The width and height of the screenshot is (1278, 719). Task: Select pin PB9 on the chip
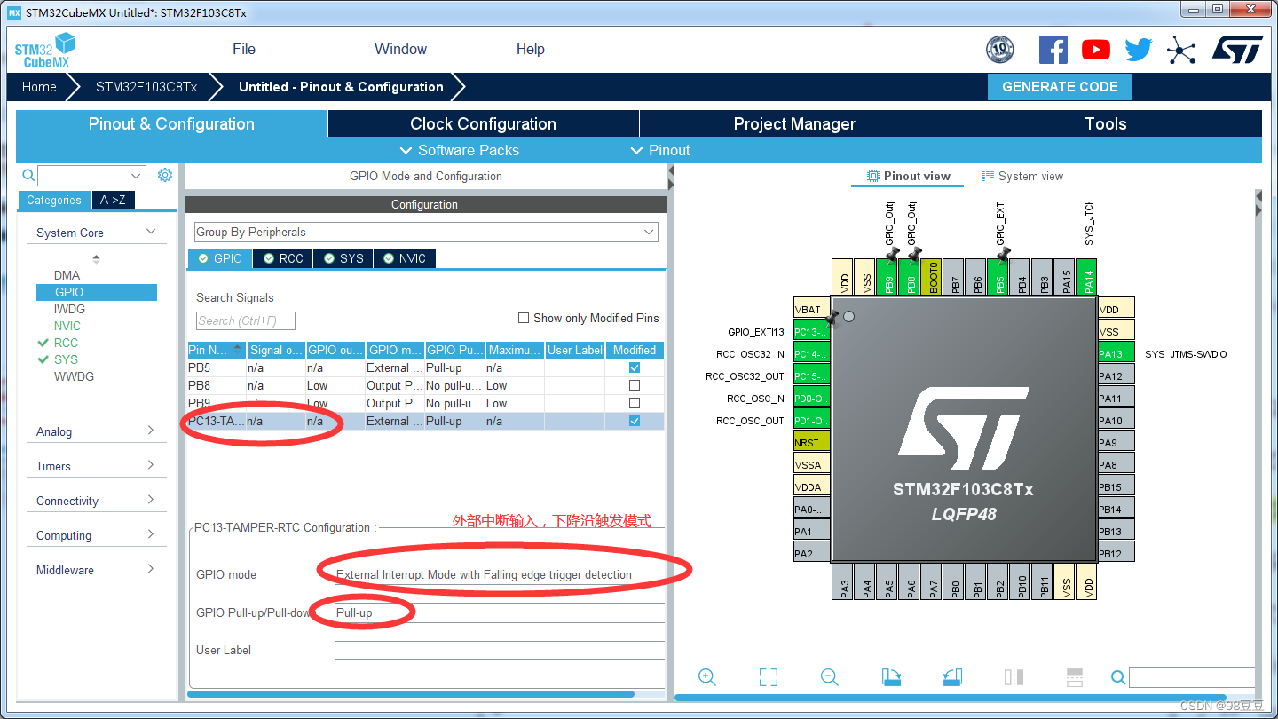click(888, 278)
